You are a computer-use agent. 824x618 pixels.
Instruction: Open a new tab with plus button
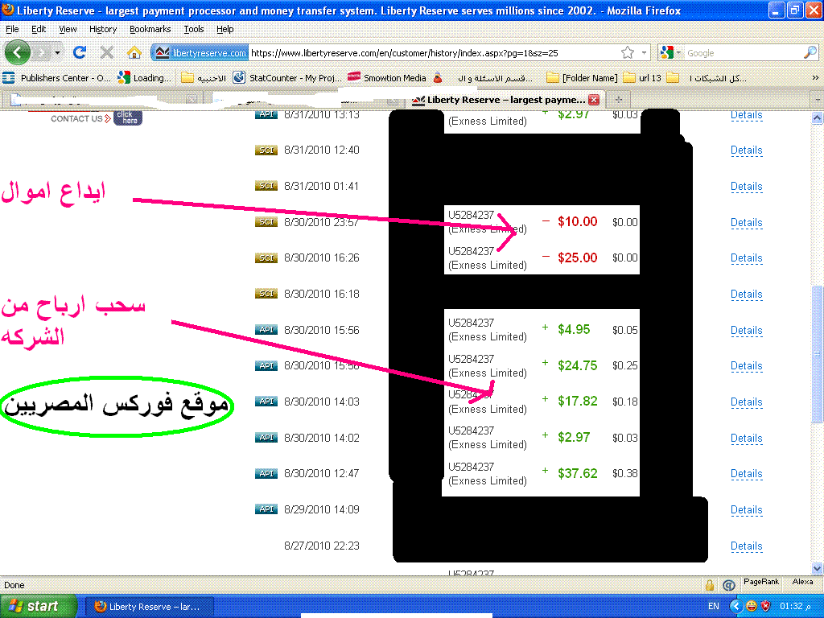pyautogui.click(x=619, y=99)
